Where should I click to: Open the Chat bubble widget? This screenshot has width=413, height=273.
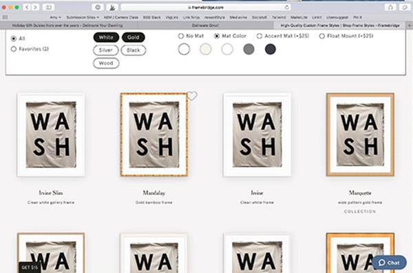(x=390, y=263)
